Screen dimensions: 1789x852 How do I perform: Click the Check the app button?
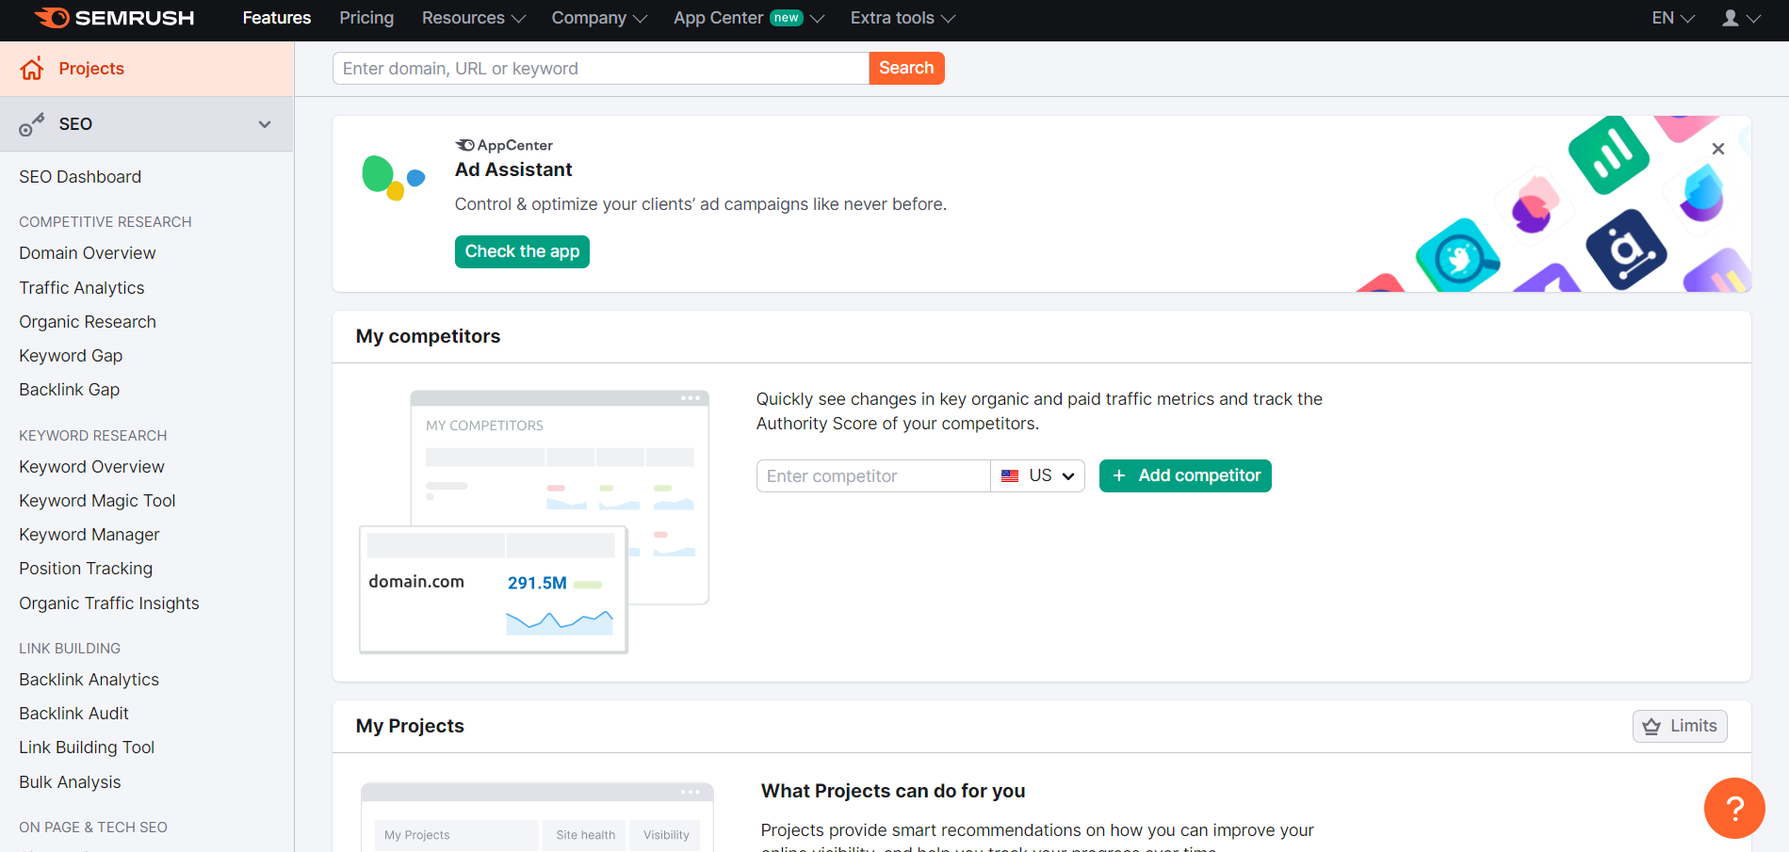point(522,251)
